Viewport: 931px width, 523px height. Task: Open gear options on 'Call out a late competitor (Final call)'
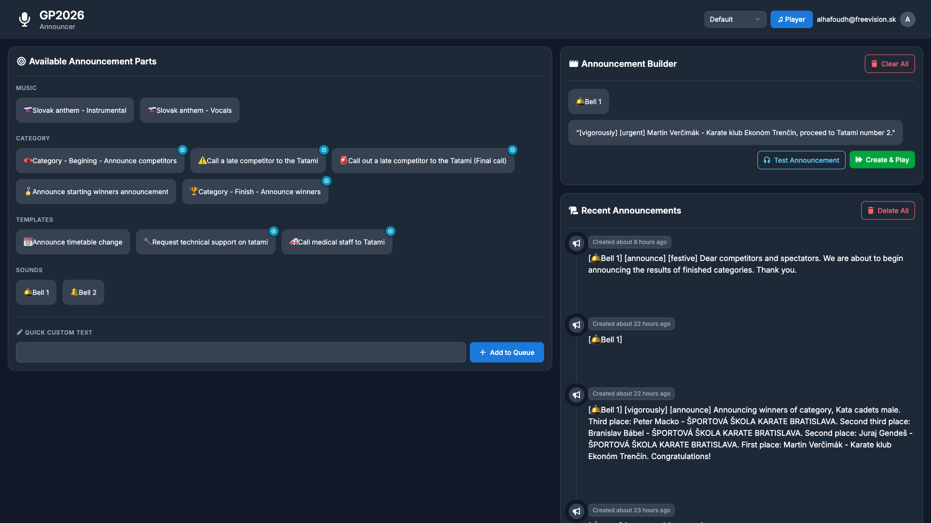[513, 150]
